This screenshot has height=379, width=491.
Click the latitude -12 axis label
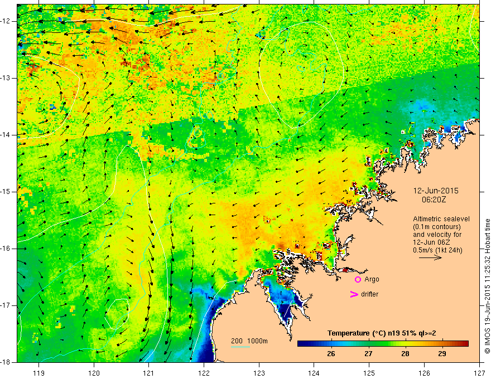[x=6, y=21]
